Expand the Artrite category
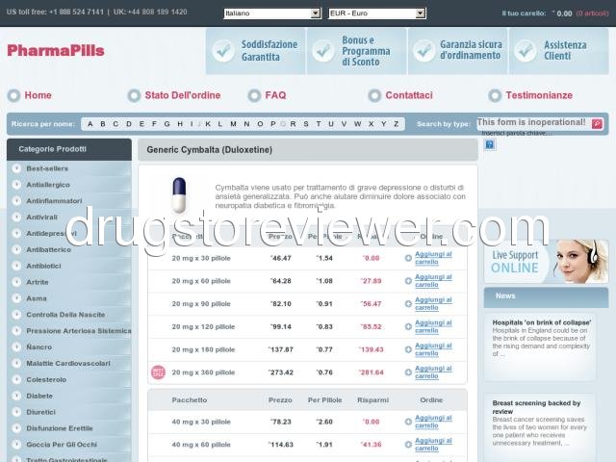Screen dimensions: 616x462 pyautogui.click(x=38, y=282)
